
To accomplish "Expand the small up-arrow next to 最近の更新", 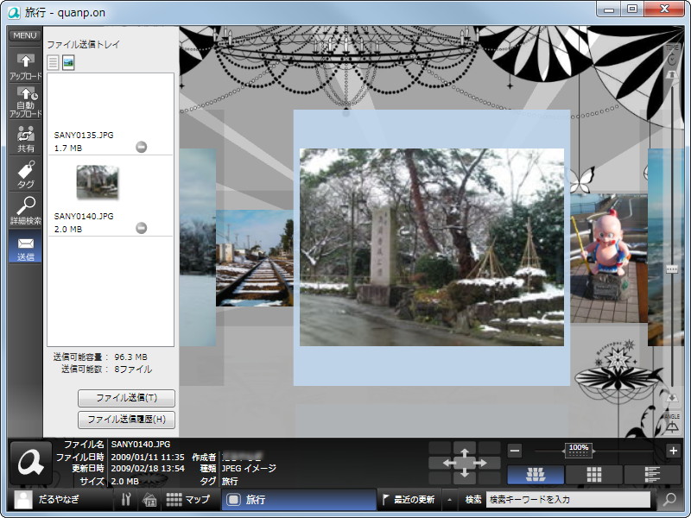I will [449, 500].
